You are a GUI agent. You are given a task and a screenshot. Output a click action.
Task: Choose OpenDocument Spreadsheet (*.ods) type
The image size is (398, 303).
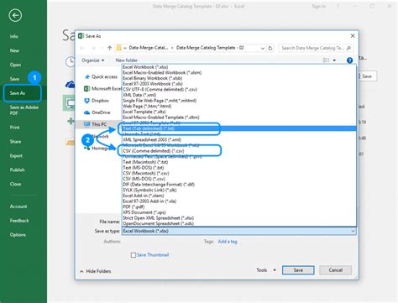(239, 224)
